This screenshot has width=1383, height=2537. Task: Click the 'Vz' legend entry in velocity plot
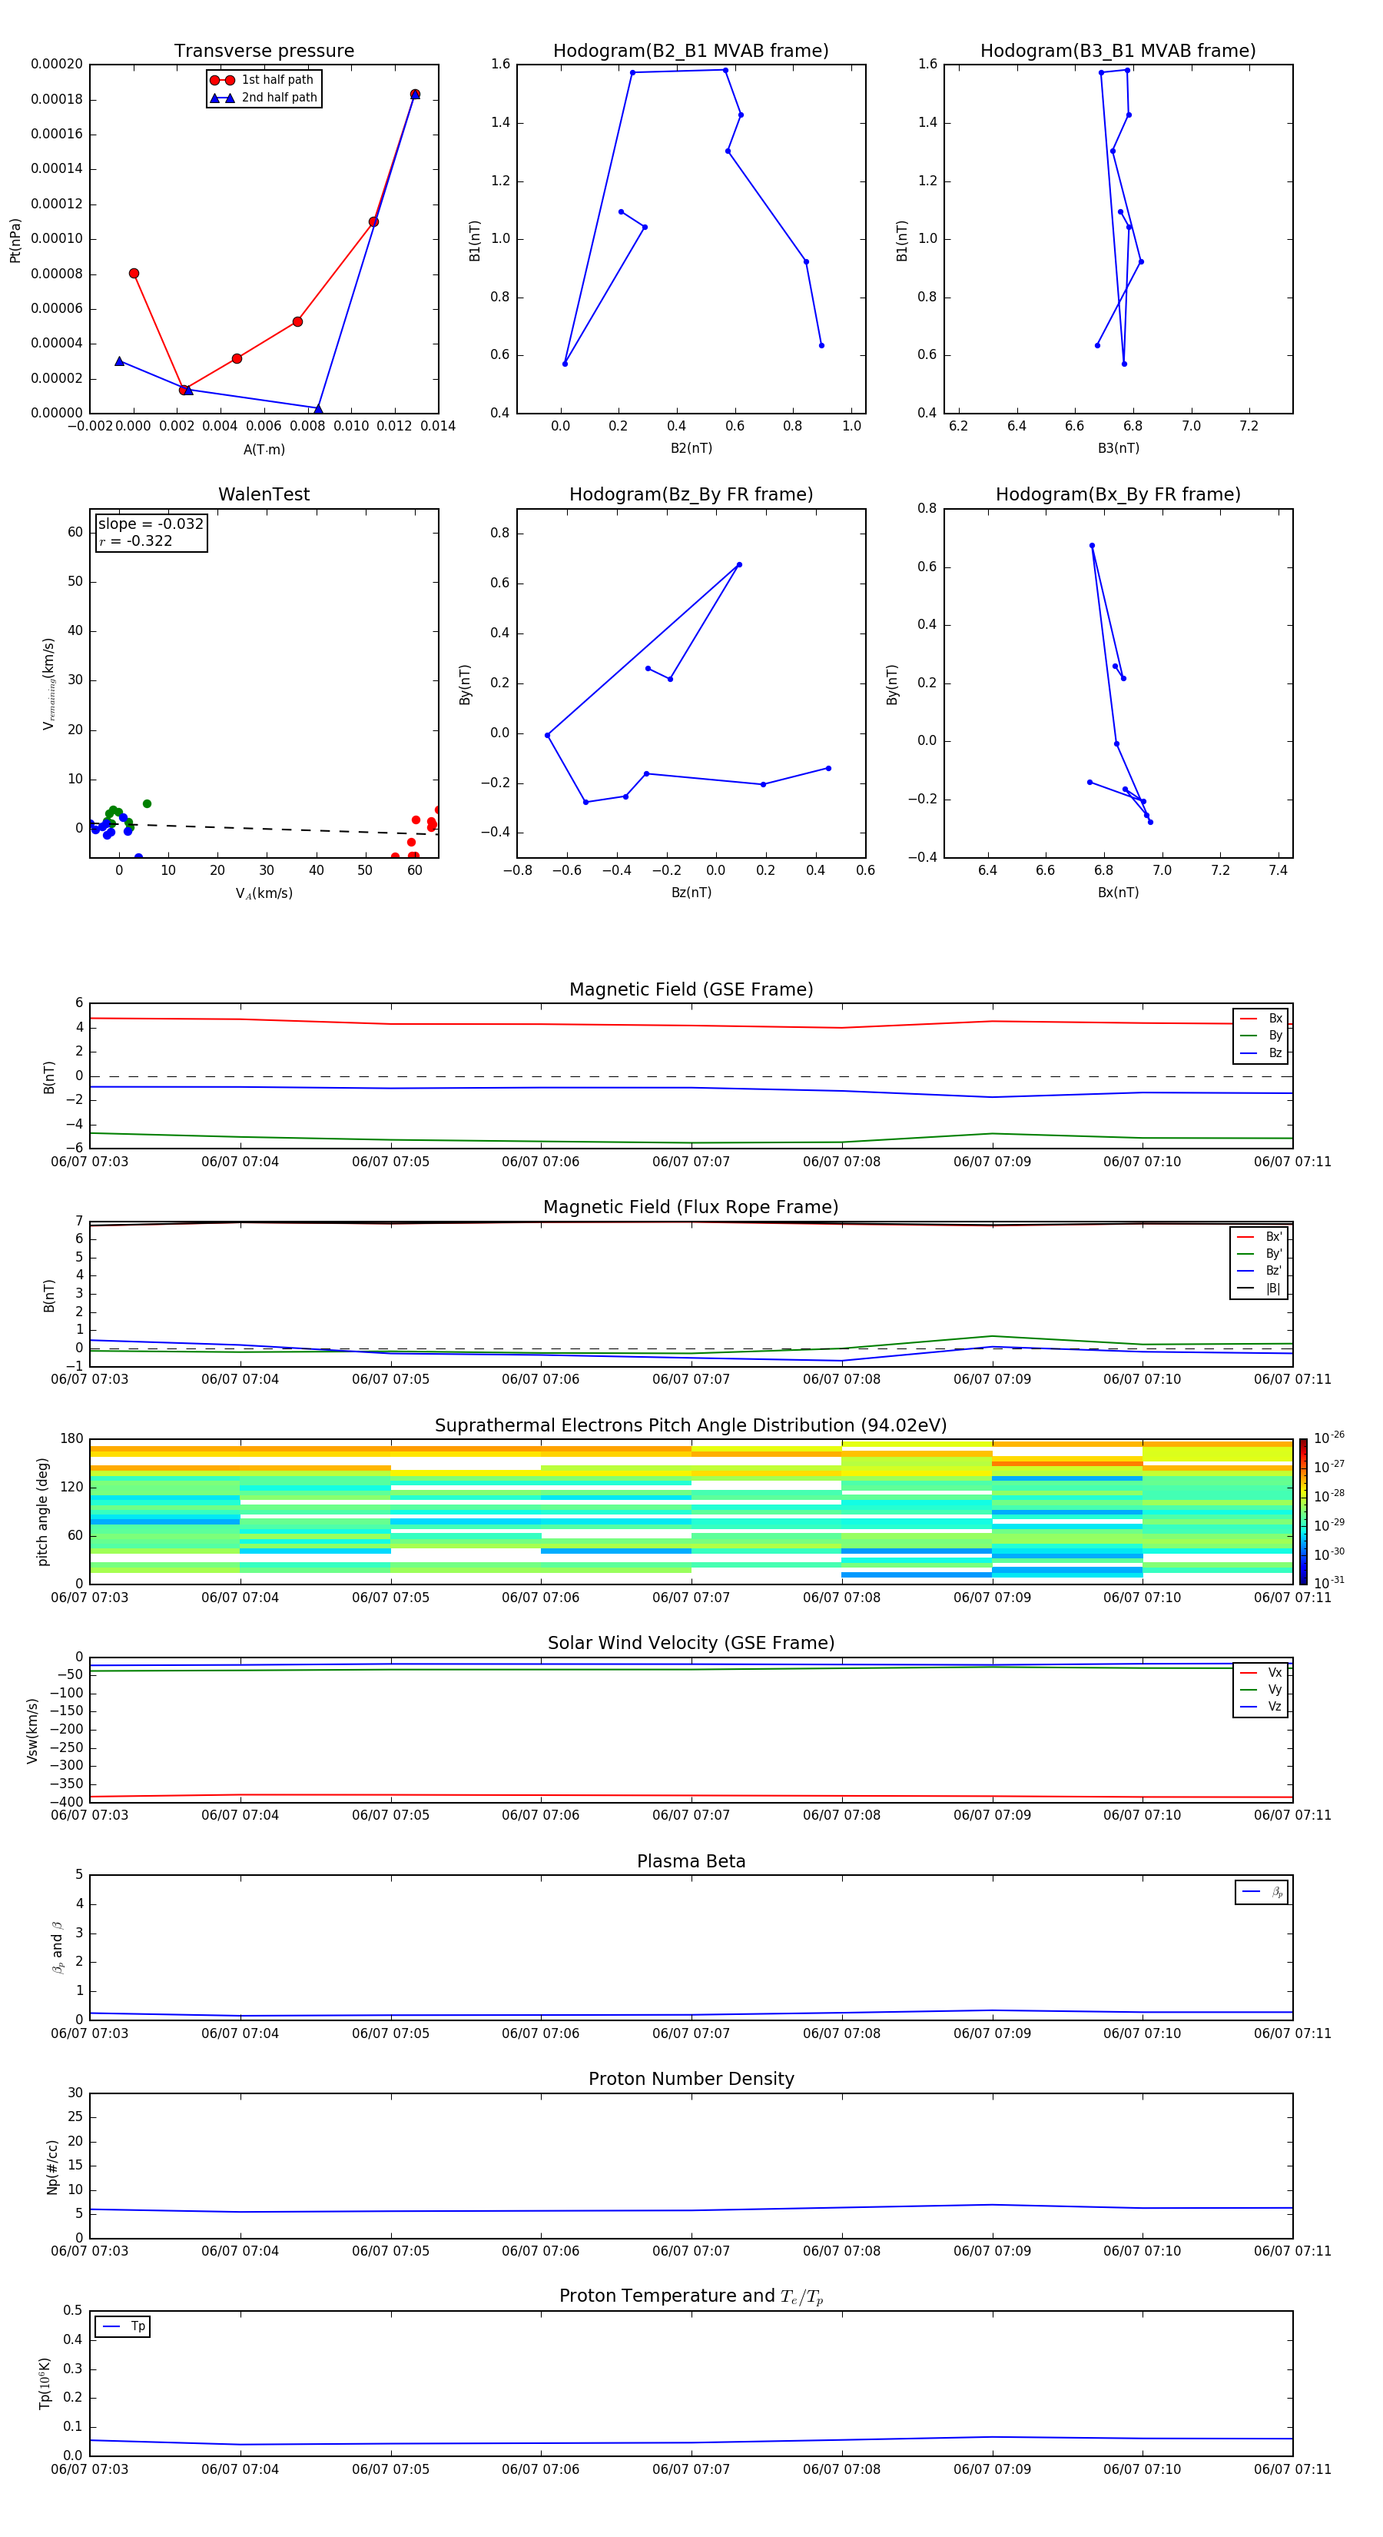click(1261, 1706)
